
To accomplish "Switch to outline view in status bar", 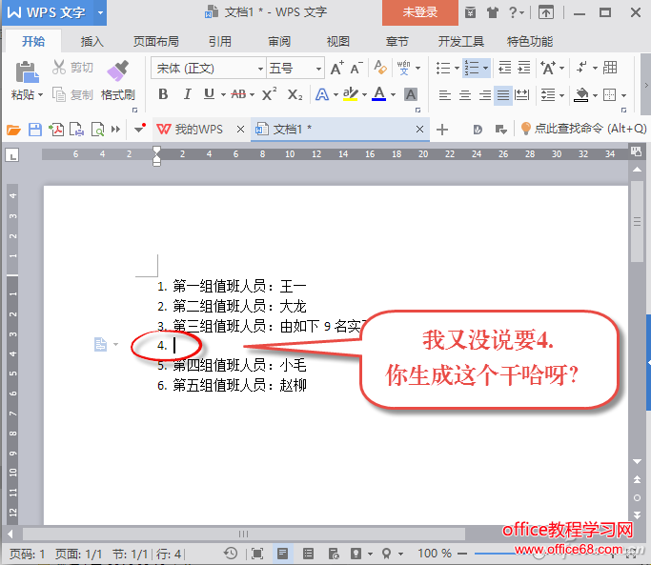I will click(x=308, y=554).
